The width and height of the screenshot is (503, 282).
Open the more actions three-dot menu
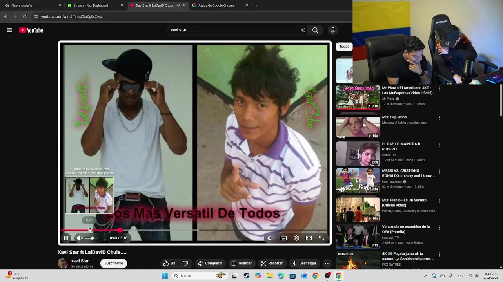[x=327, y=263]
